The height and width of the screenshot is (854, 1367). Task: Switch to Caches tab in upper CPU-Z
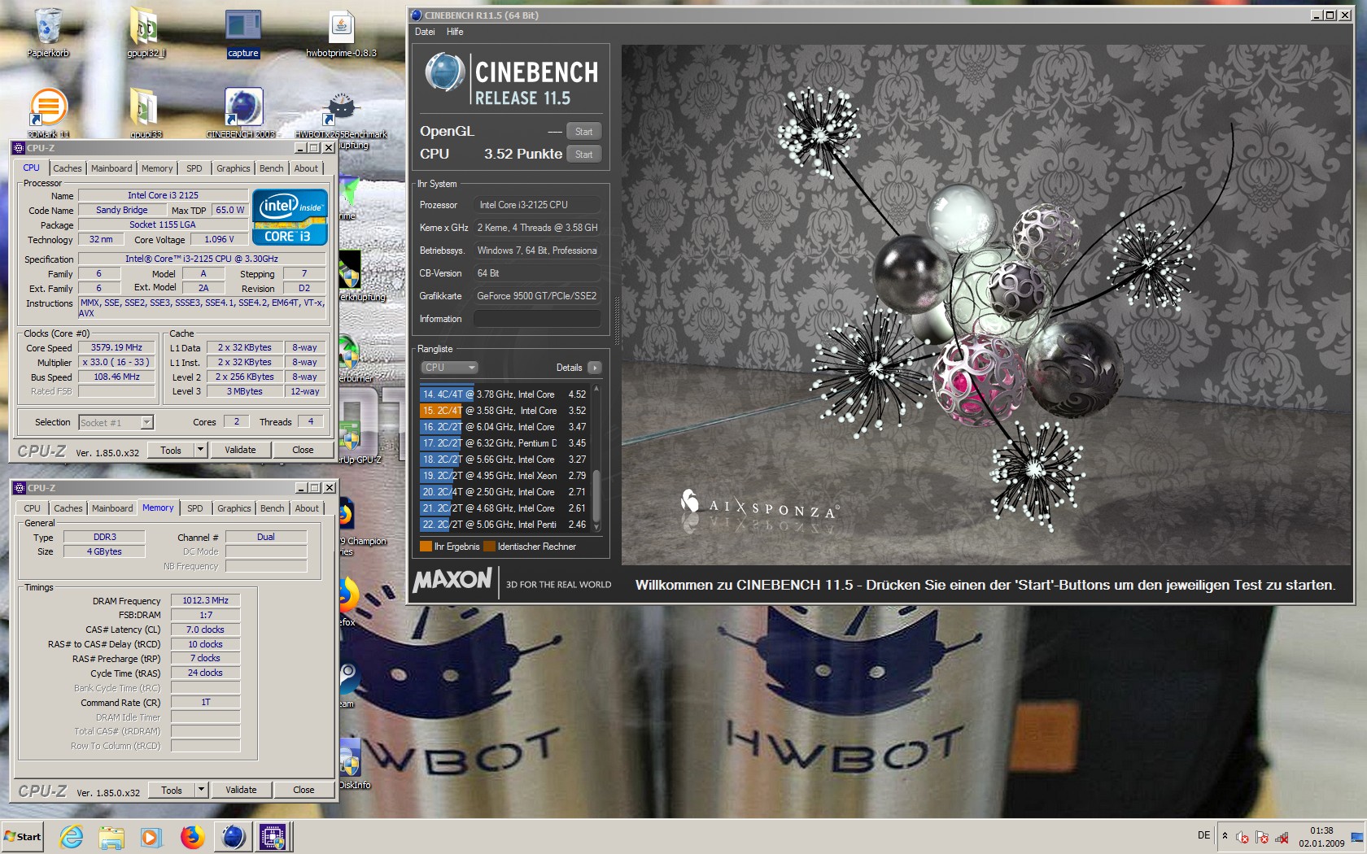[x=68, y=168]
